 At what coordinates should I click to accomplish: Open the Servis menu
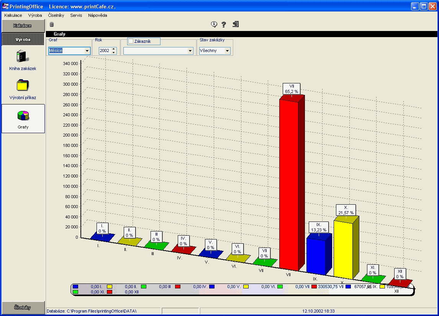click(76, 15)
